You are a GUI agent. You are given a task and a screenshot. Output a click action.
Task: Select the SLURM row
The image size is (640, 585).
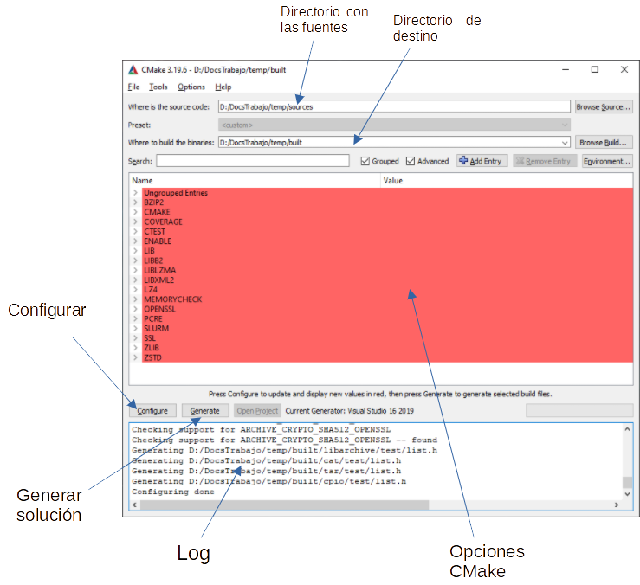click(x=387, y=328)
